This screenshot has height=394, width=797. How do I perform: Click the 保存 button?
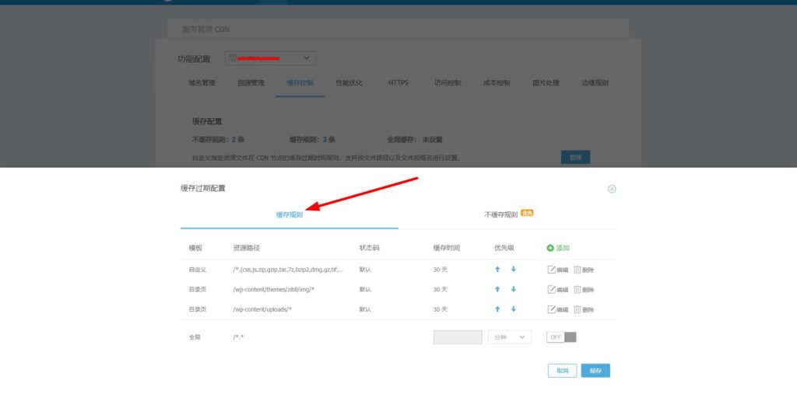coord(595,371)
